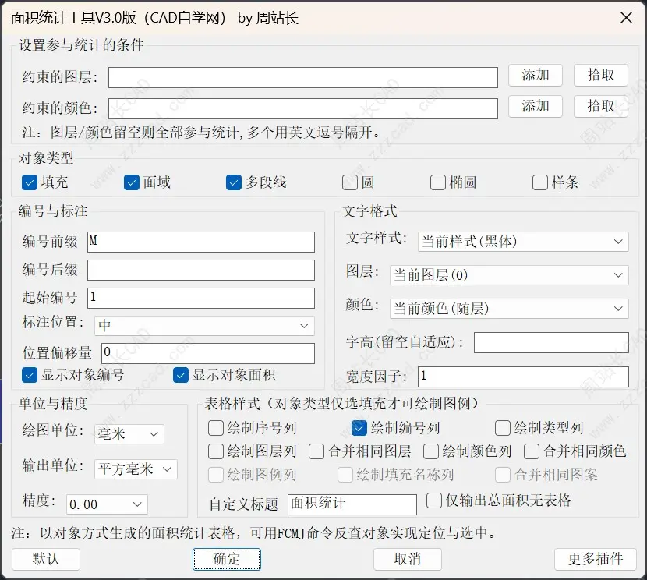Open the 图层 当前图层(0) dropdown

509,275
